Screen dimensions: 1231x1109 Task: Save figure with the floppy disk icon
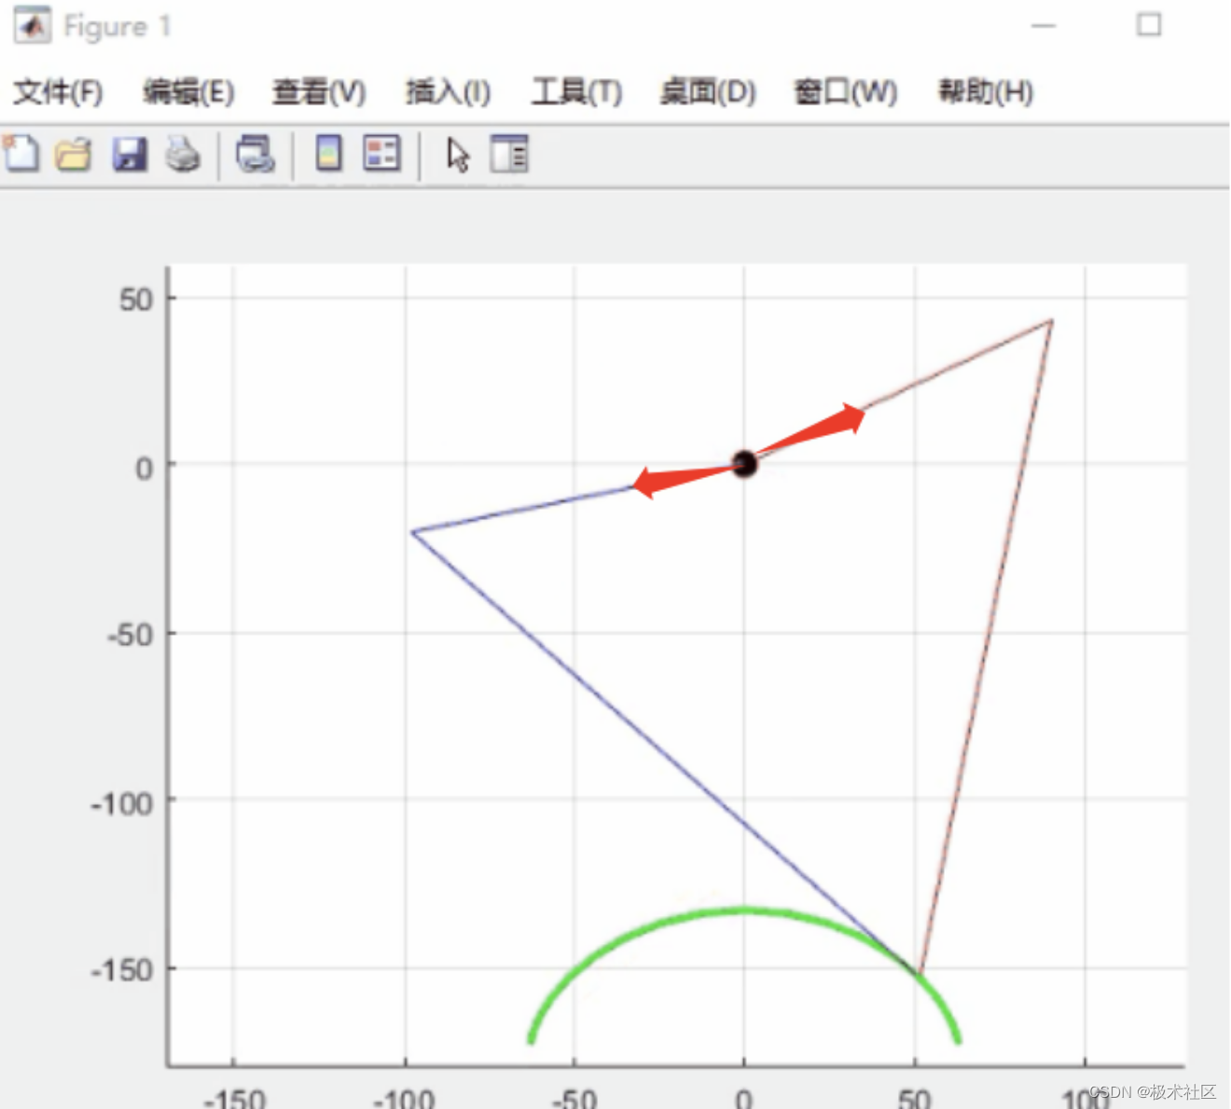(x=130, y=155)
